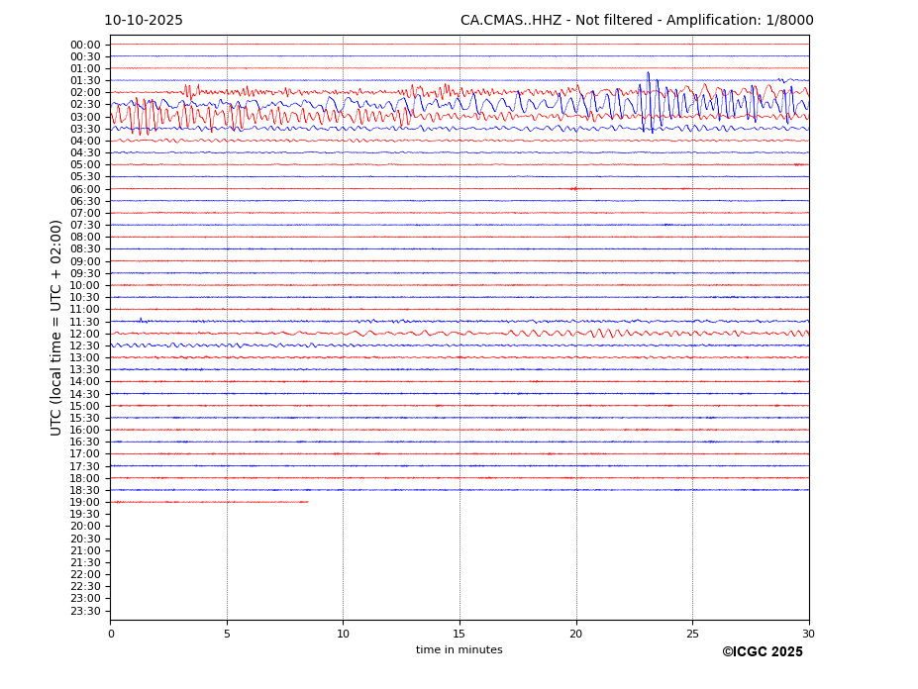This screenshot has width=918, height=689.
Task: Click the CA.CMAS..HHZ station title text
Action: (636, 21)
